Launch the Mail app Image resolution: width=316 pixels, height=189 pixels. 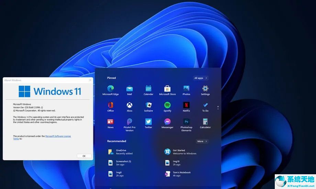[x=129, y=90]
